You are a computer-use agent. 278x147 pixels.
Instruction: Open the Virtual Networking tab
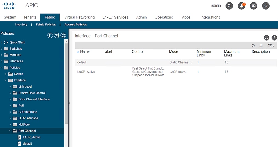pos(79,17)
